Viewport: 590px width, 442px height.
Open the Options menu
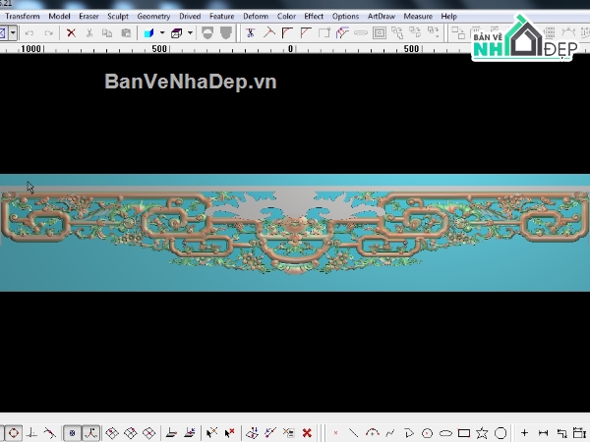(345, 16)
